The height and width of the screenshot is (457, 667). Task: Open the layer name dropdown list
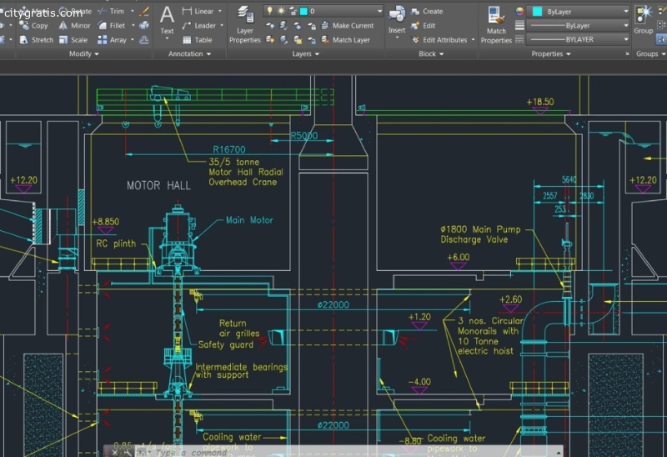pyautogui.click(x=379, y=12)
